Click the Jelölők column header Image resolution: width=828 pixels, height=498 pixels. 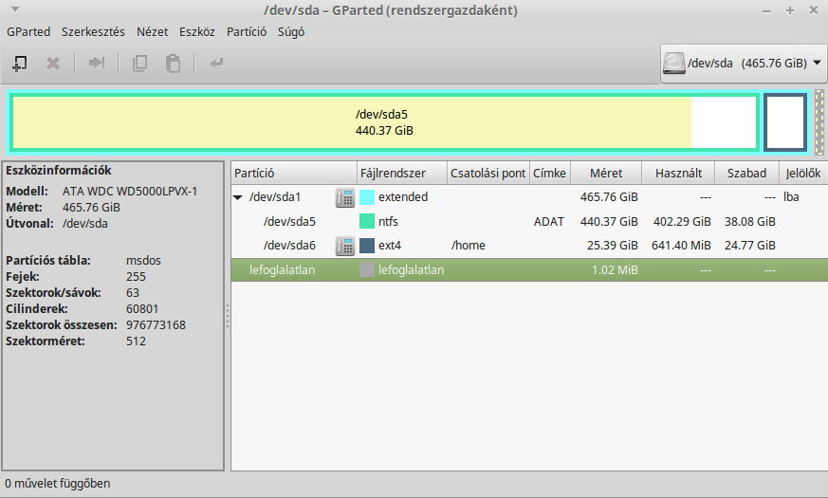pos(803,174)
